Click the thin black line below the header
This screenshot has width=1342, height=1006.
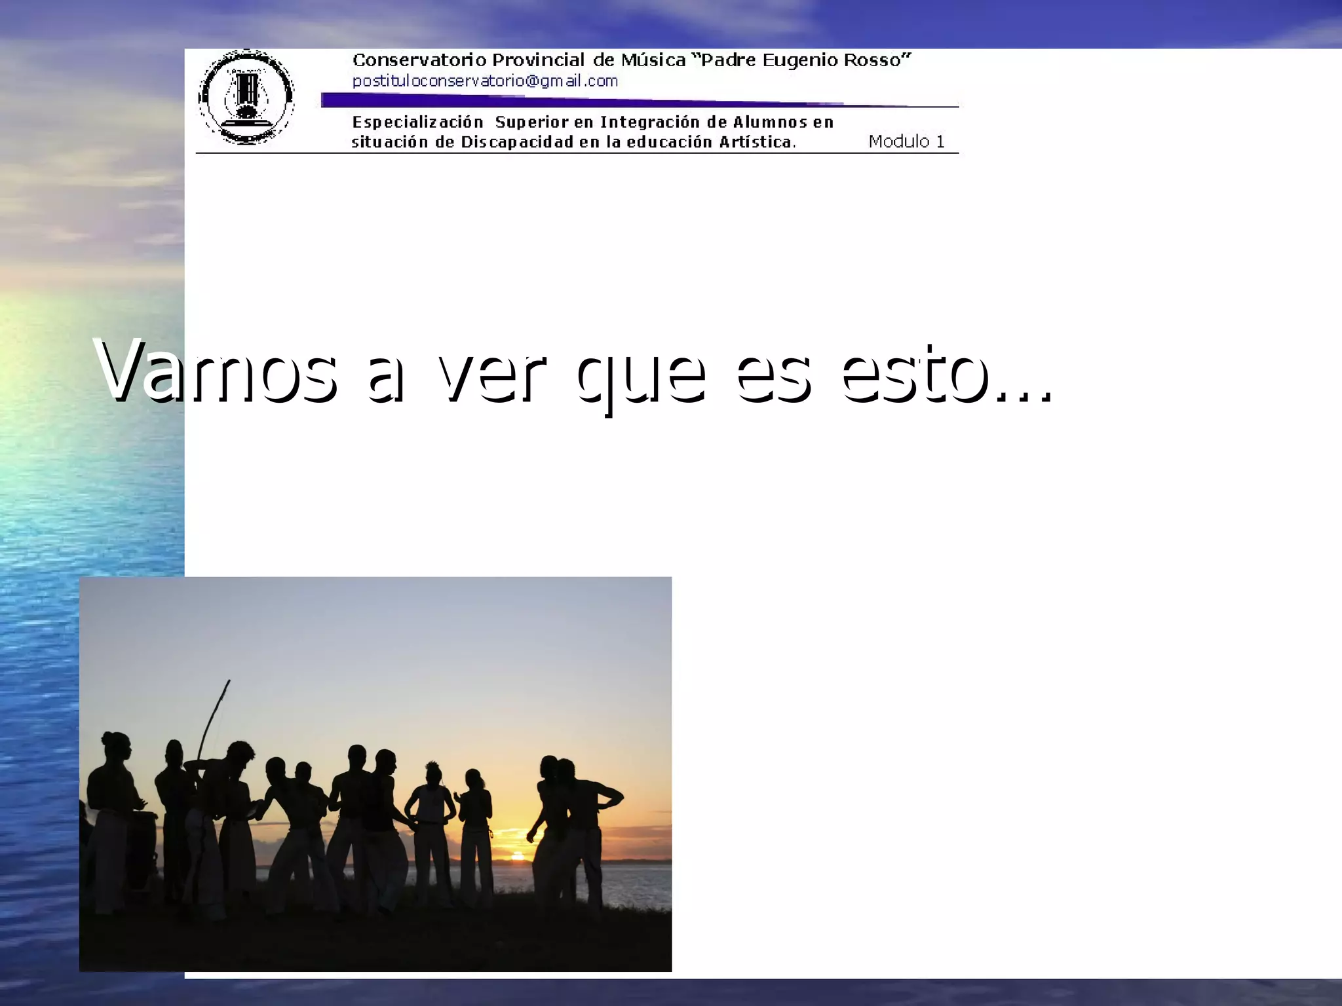577,153
